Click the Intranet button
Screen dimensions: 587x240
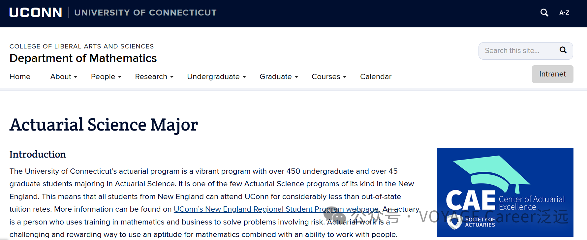[552, 74]
